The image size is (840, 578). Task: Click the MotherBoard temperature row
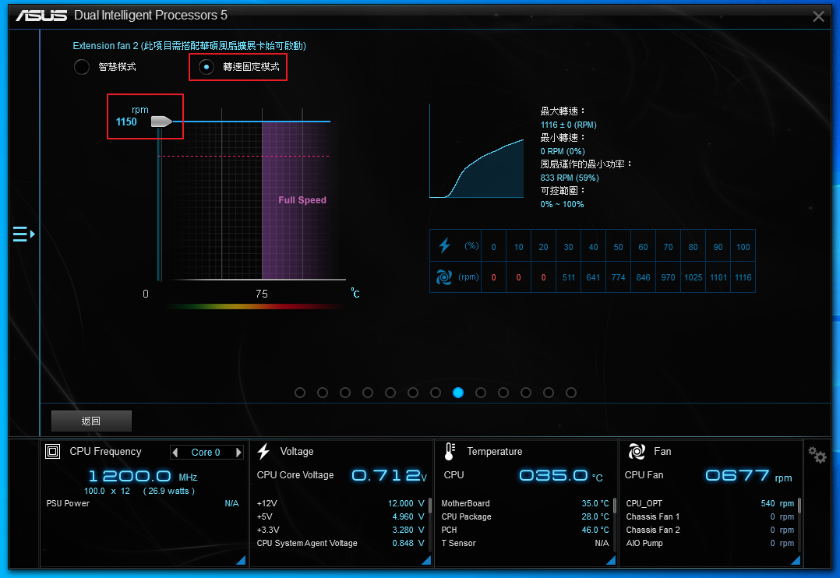click(525, 503)
